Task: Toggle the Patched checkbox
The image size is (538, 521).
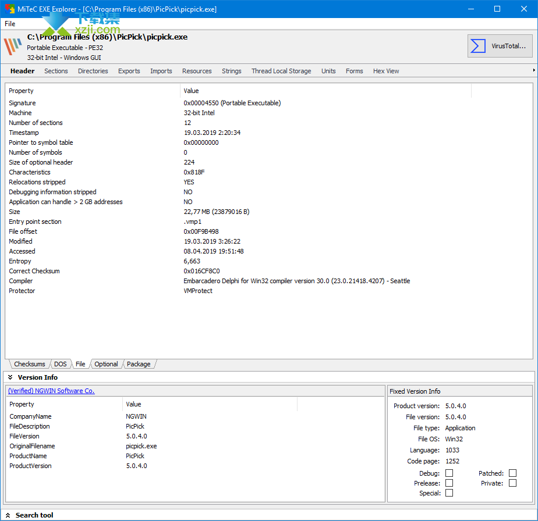Action: (512, 473)
